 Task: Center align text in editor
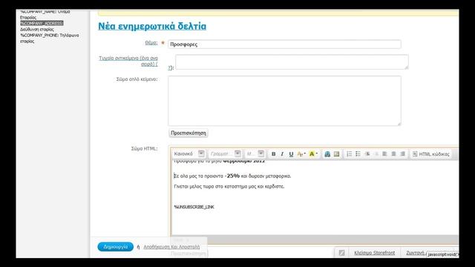tap(393, 154)
